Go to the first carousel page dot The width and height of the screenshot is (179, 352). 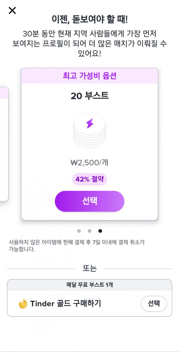click(79, 231)
